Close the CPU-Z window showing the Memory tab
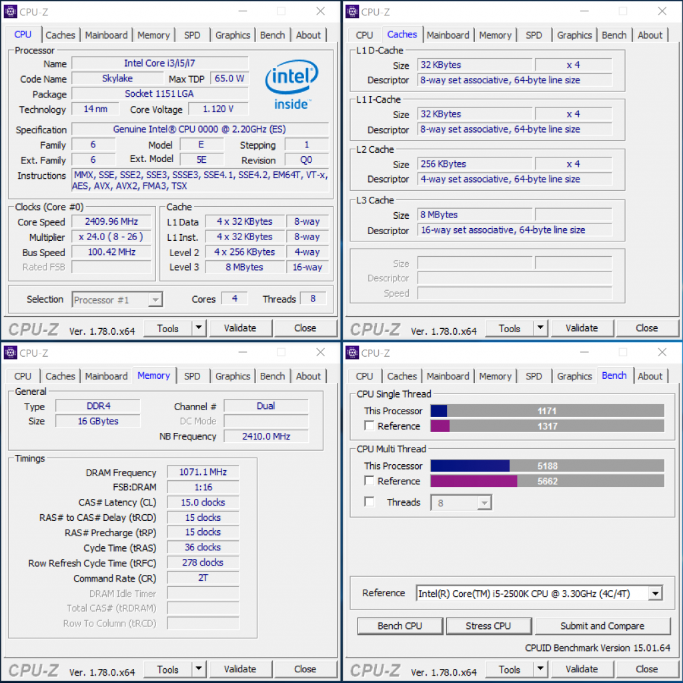This screenshot has height=683, width=683. 321,352
